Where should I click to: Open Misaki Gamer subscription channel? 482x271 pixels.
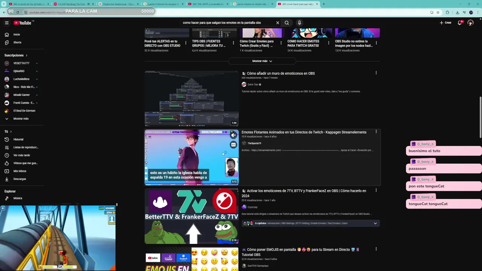[21, 95]
